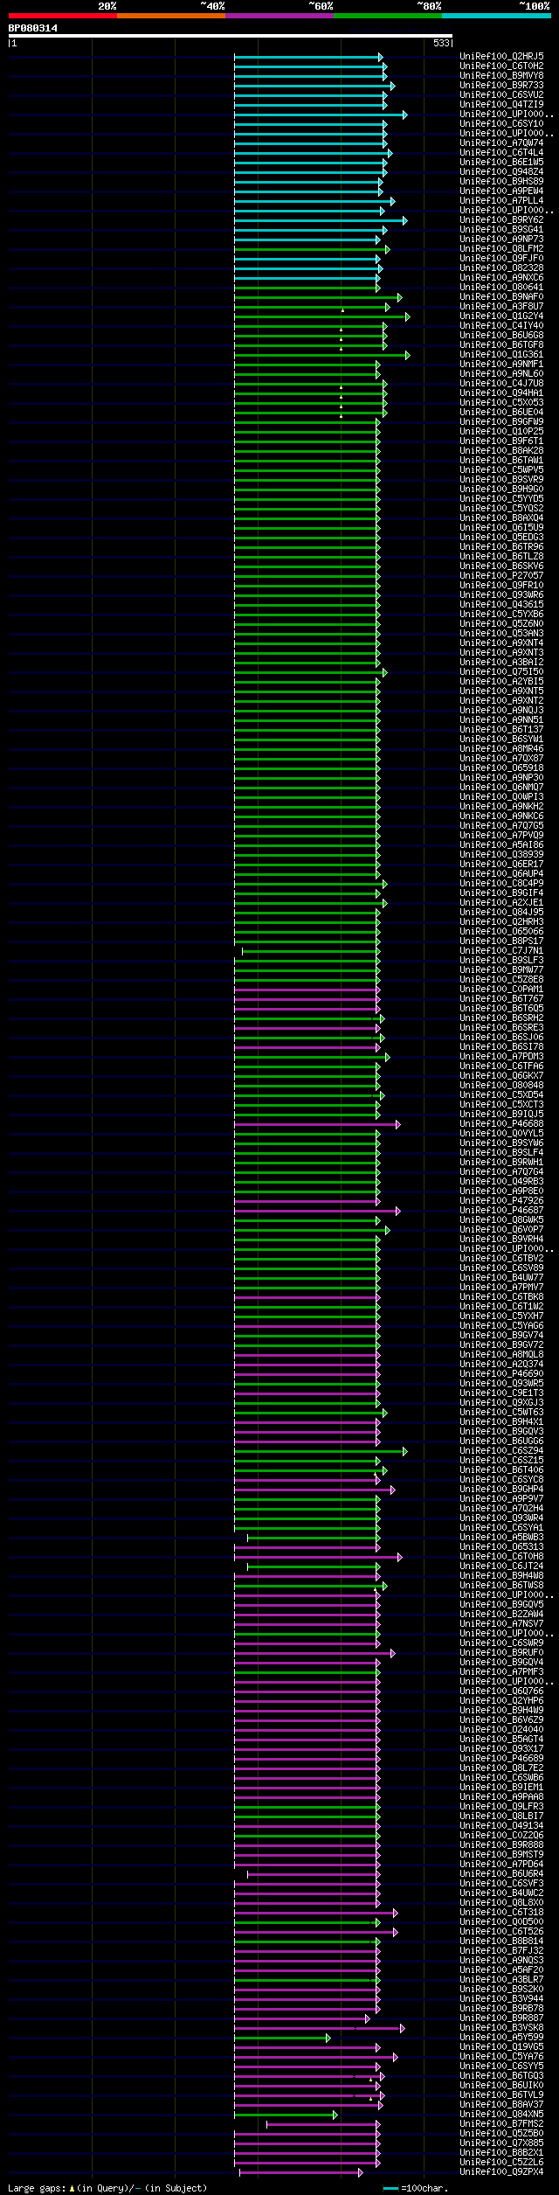Click label UniRef100_A9PEW4

pyautogui.click(x=501, y=191)
